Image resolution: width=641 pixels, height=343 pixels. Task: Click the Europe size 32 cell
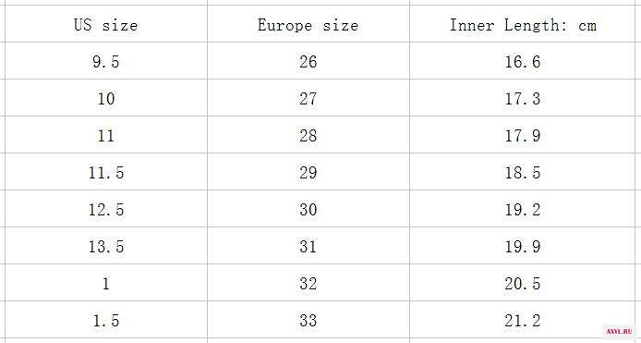point(308,282)
